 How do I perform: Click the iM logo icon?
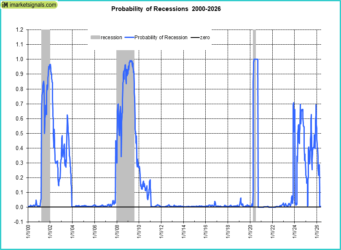pos(5,5)
